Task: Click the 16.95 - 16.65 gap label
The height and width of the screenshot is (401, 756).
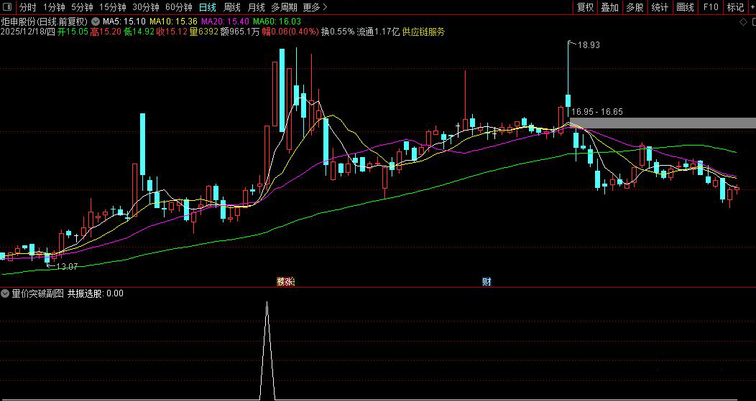Action: pyautogui.click(x=597, y=112)
